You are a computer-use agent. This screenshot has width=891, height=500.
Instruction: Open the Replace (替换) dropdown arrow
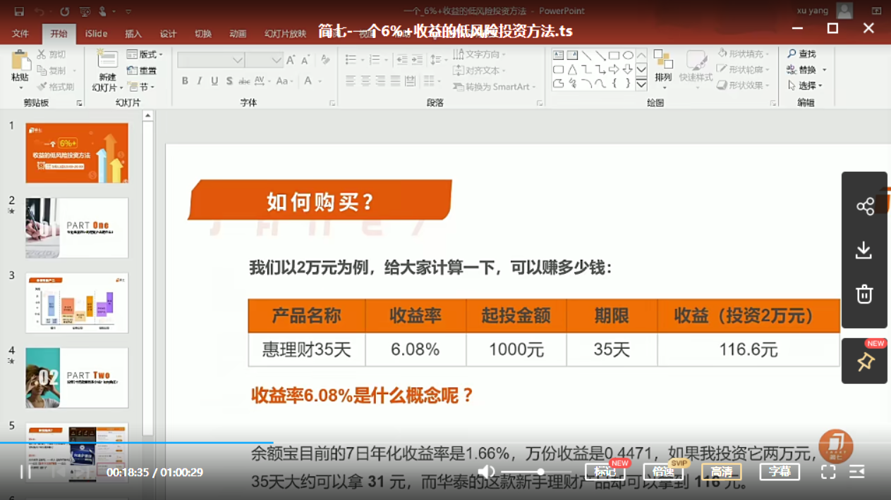824,70
